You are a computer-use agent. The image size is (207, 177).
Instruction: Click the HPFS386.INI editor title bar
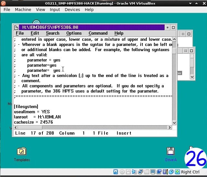(x=92, y=27)
